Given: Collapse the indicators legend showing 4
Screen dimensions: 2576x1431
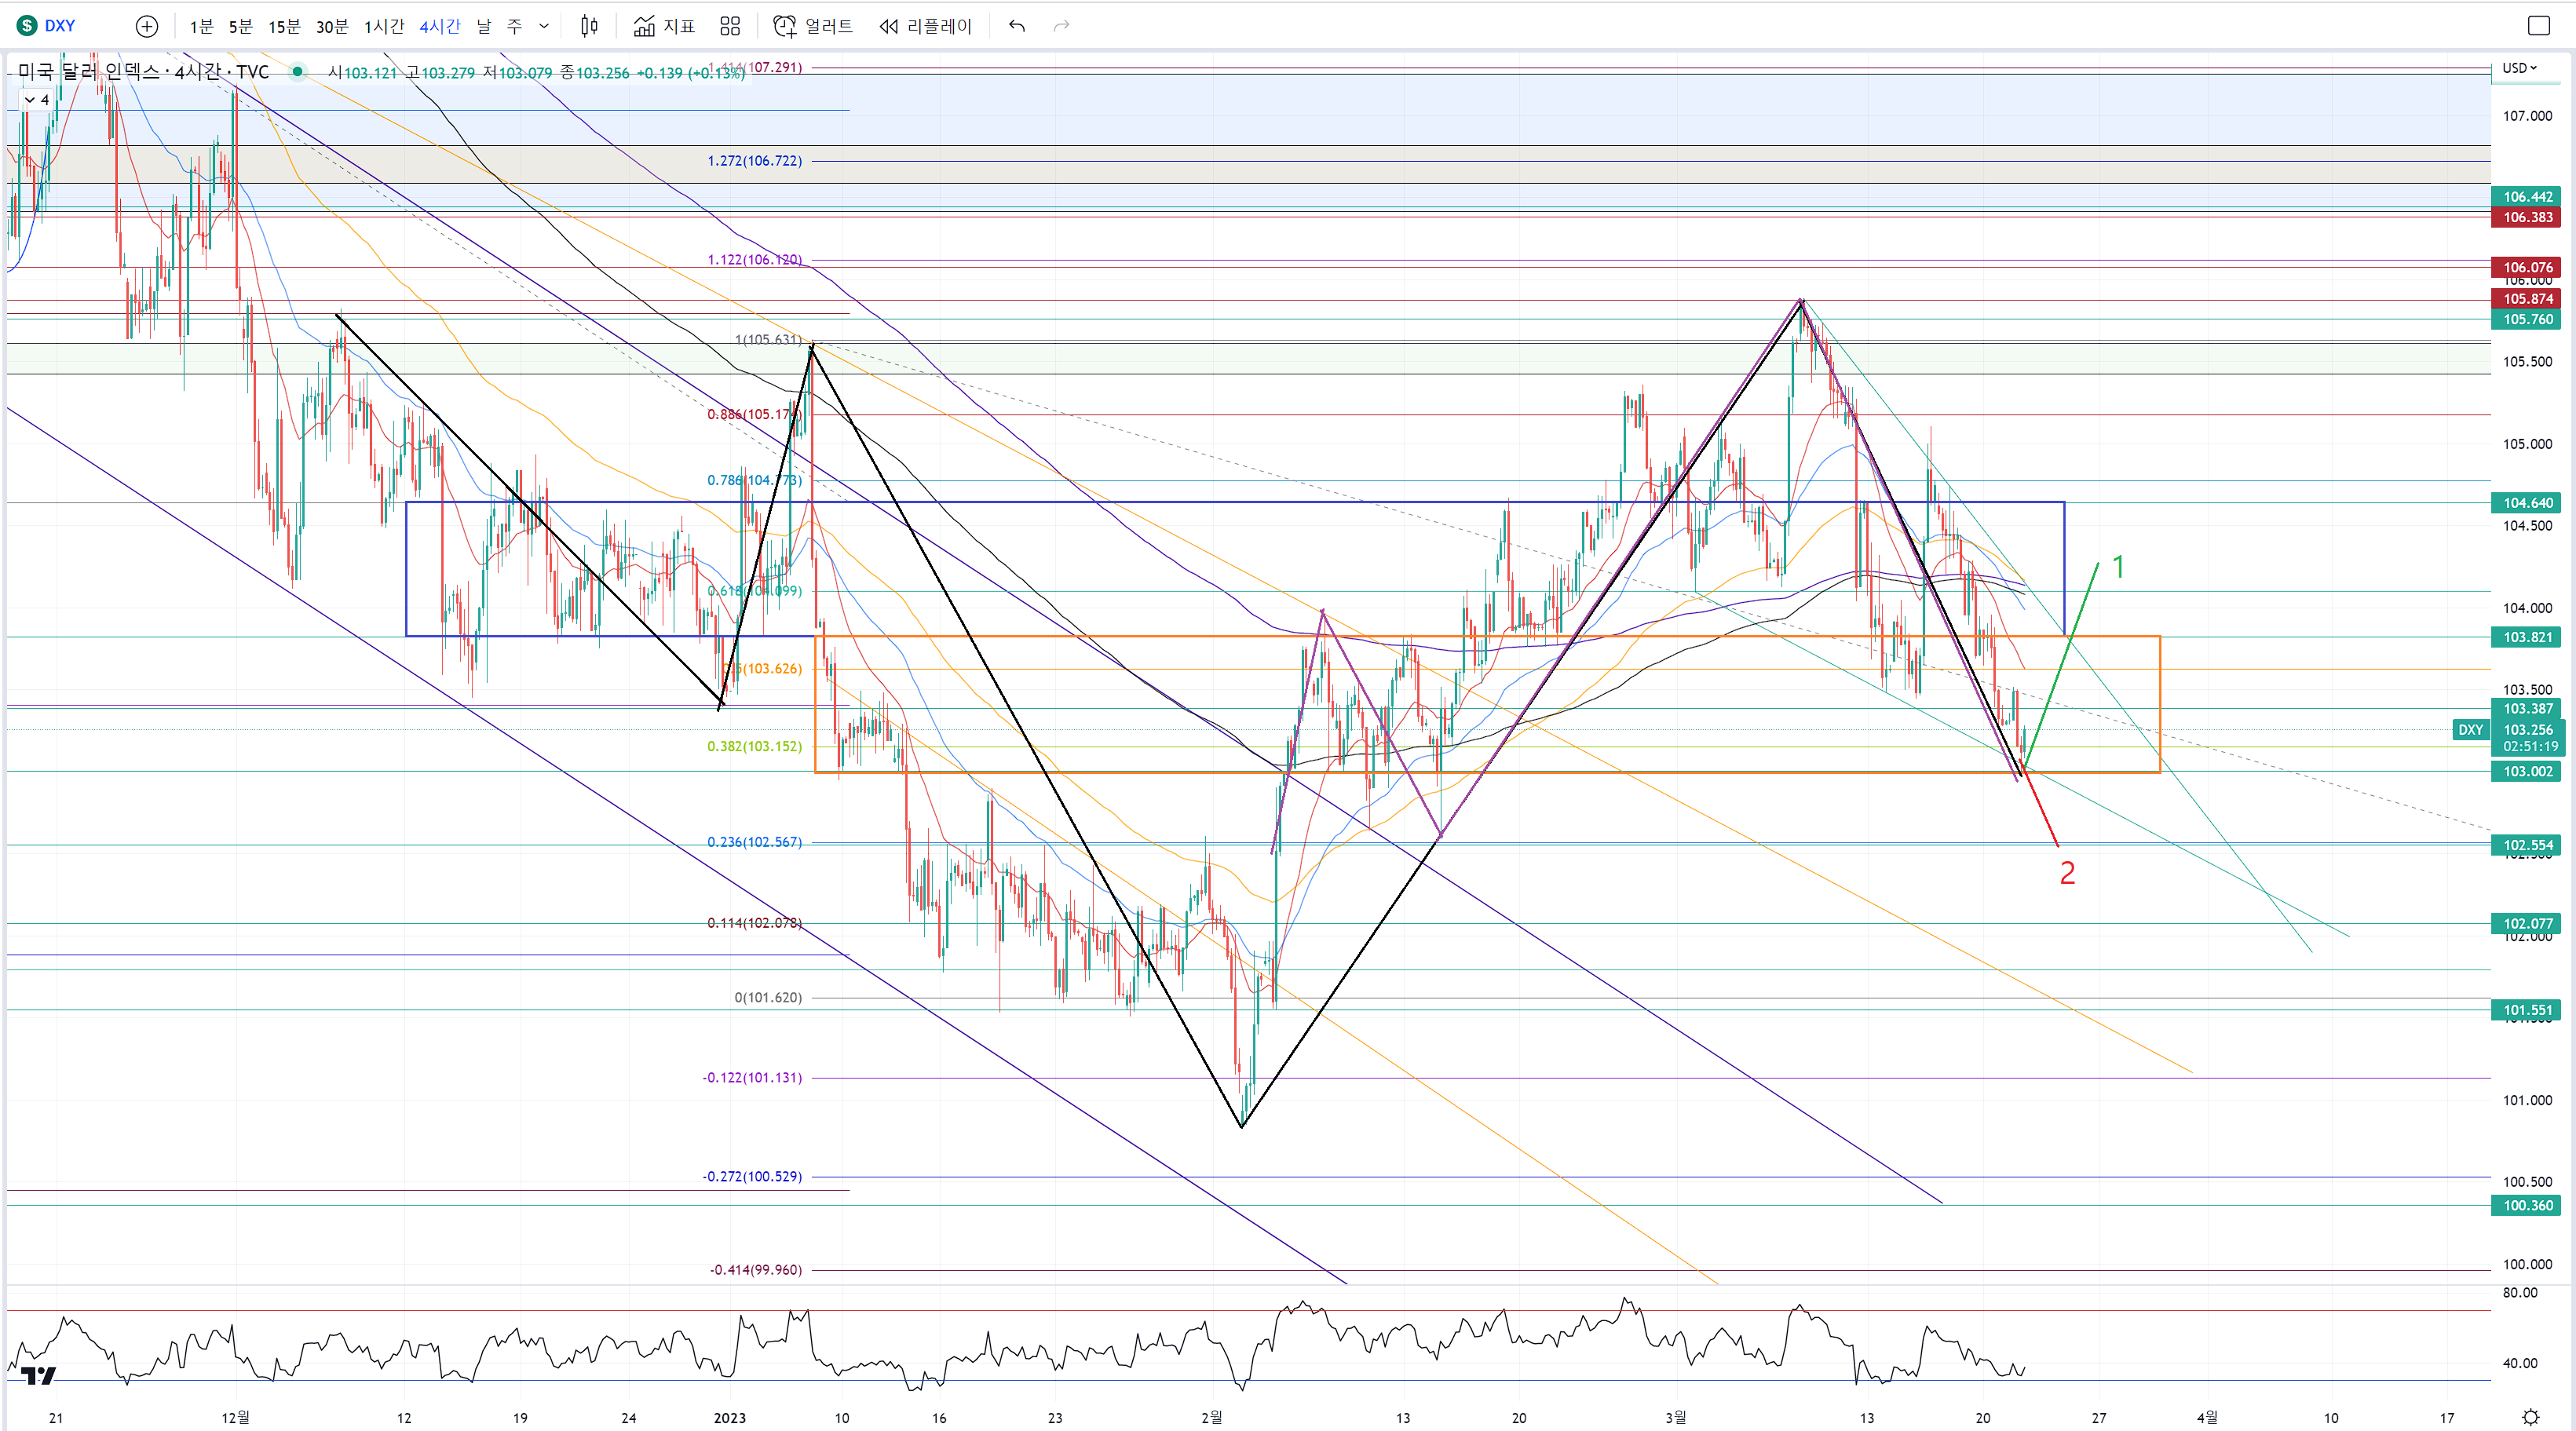Looking at the screenshot, I should tap(37, 100).
